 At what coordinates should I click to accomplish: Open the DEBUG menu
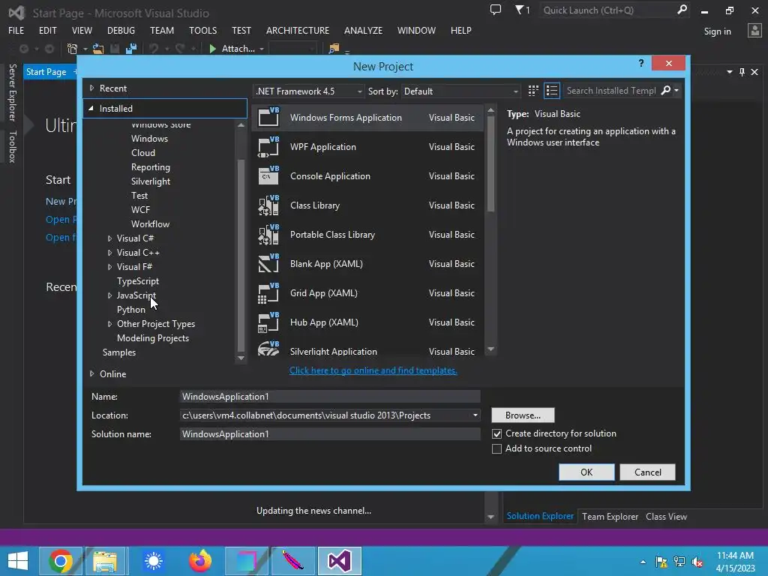(x=121, y=30)
